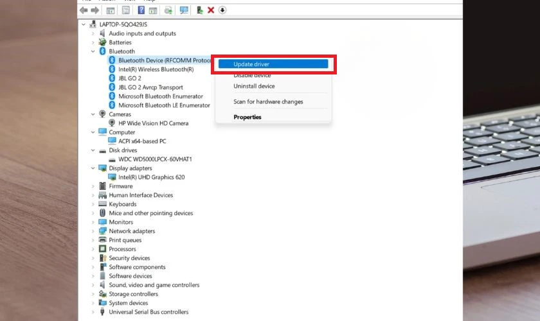Open Properties from the context menu
540x321 pixels.
click(248, 117)
